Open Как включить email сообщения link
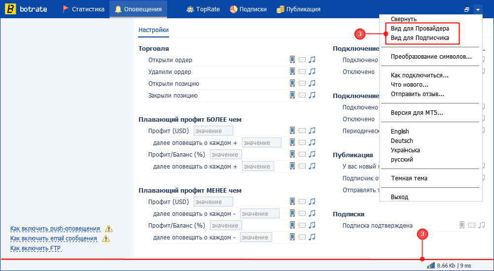This screenshot has width=494, height=271. [x=54, y=238]
